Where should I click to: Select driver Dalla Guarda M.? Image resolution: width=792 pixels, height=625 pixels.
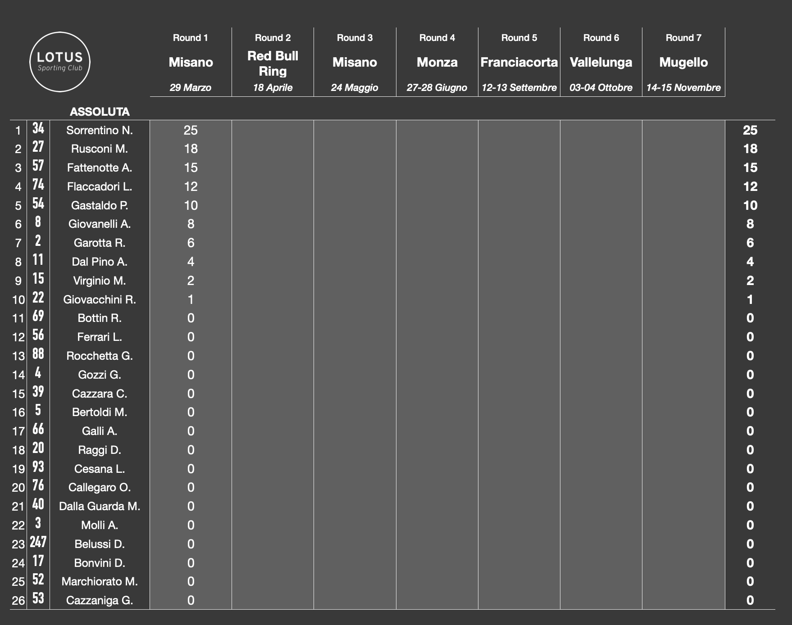tap(100, 506)
